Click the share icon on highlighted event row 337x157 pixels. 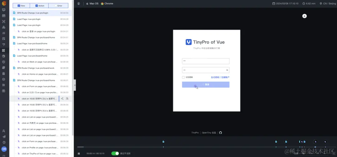(62, 99)
